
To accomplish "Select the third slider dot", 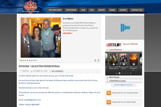I will (x=25, y=60).
